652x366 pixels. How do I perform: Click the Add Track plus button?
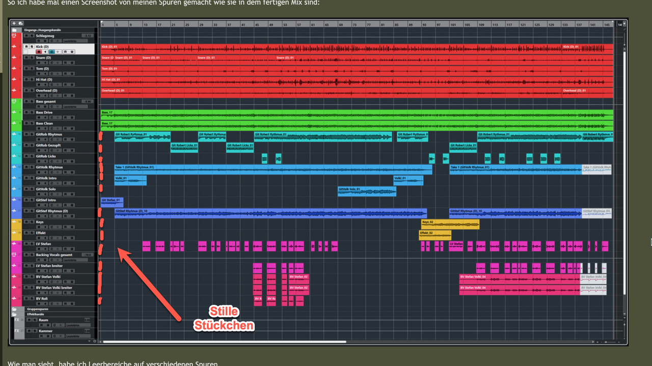(14, 23)
